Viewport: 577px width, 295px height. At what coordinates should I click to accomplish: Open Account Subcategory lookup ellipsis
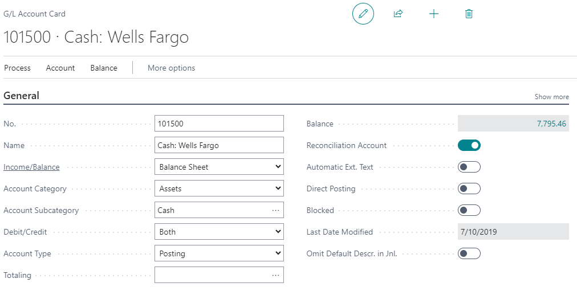(x=276, y=210)
